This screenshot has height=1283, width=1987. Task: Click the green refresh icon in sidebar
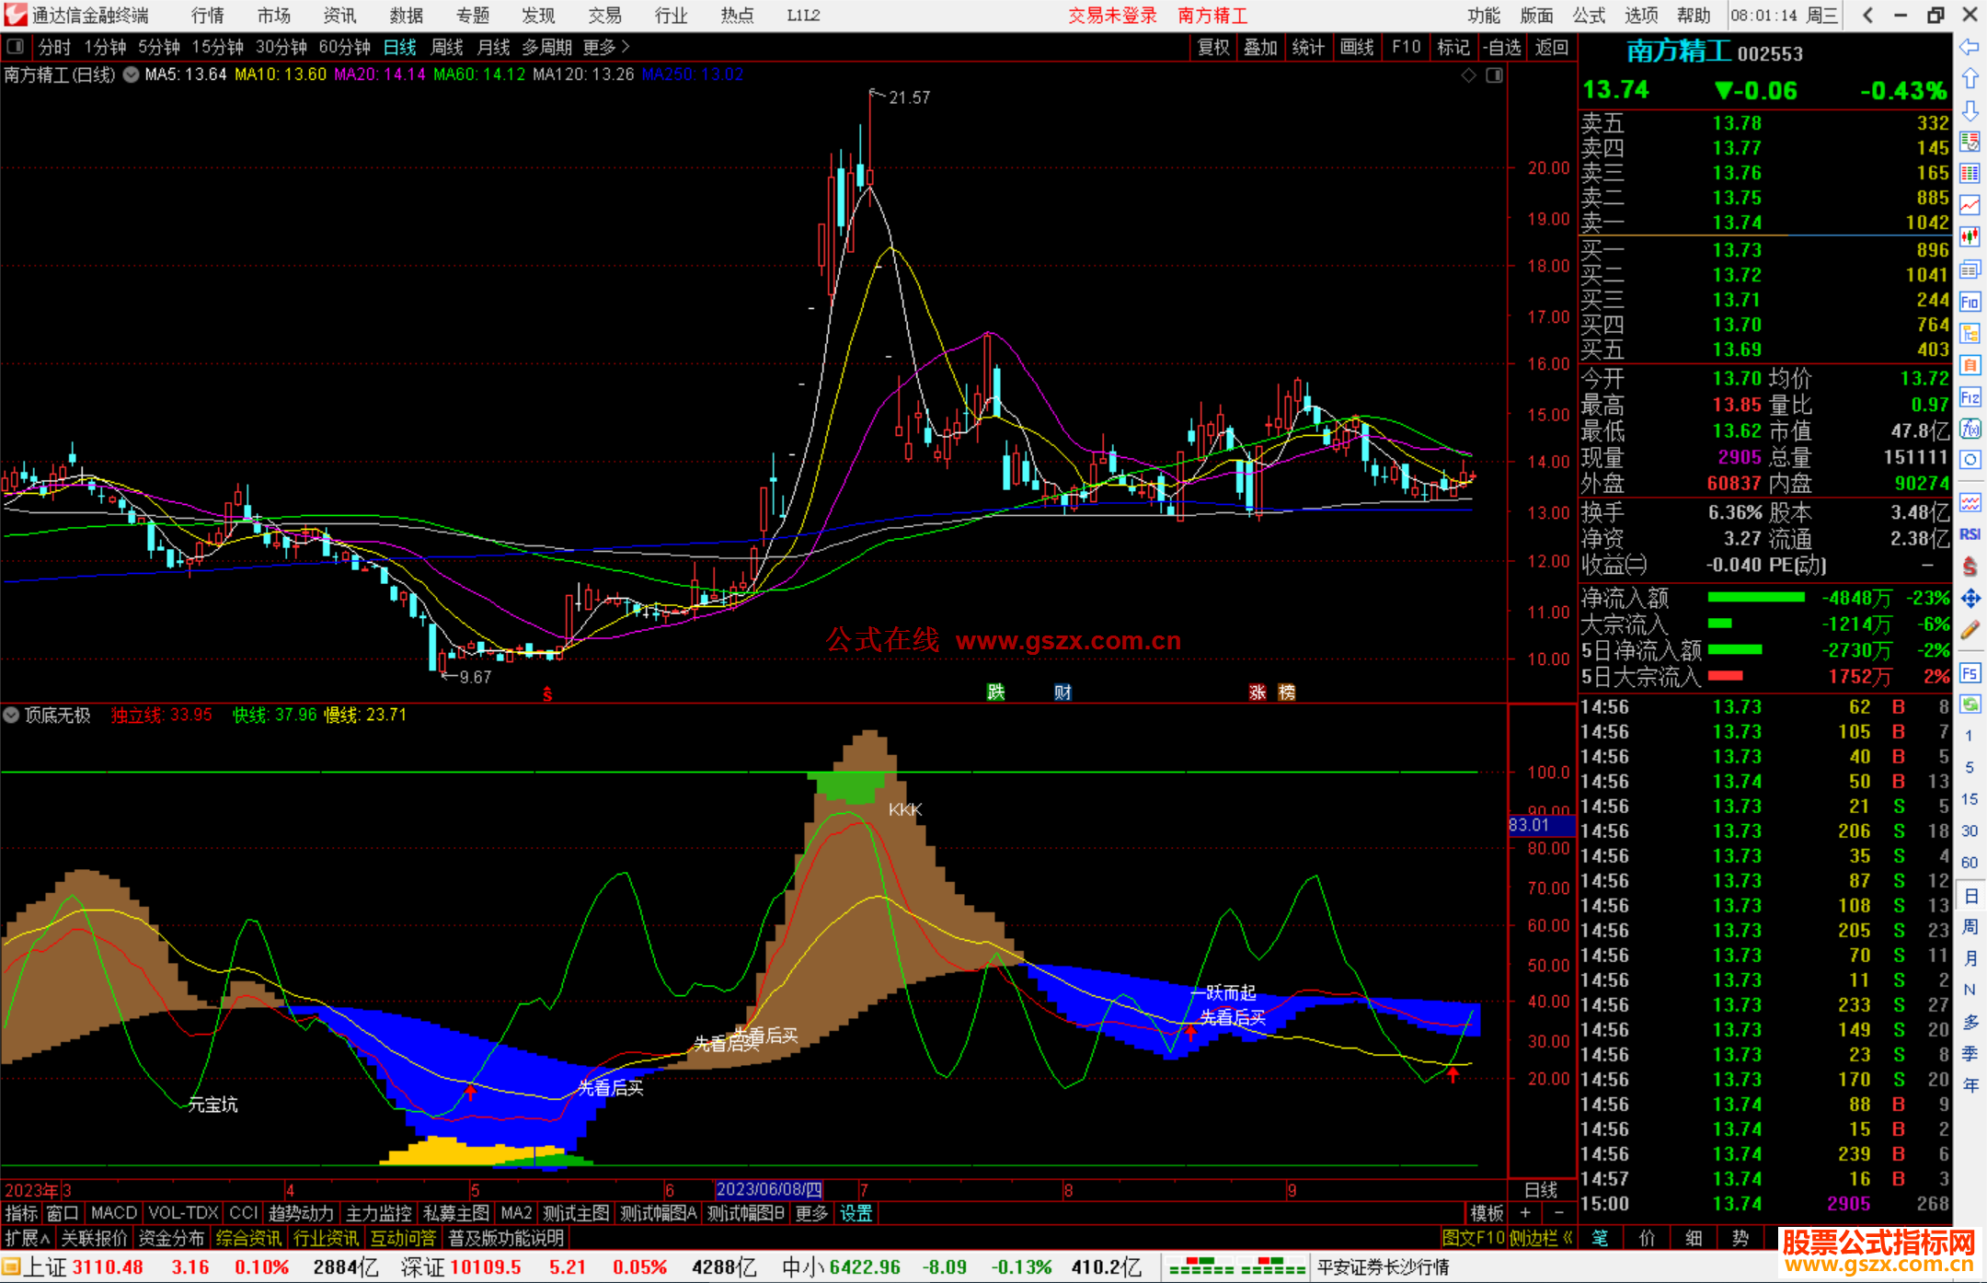click(x=1970, y=704)
